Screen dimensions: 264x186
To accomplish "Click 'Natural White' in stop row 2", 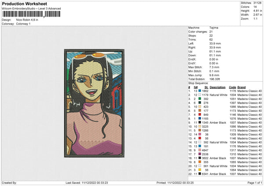I will tap(219, 95).
